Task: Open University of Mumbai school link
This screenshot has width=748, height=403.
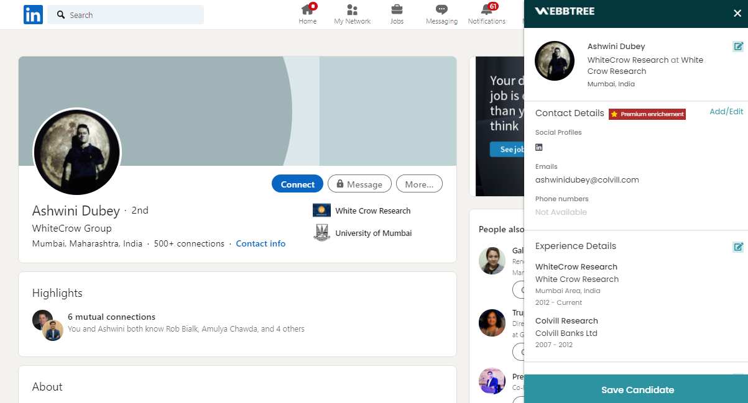Action: 373,233
